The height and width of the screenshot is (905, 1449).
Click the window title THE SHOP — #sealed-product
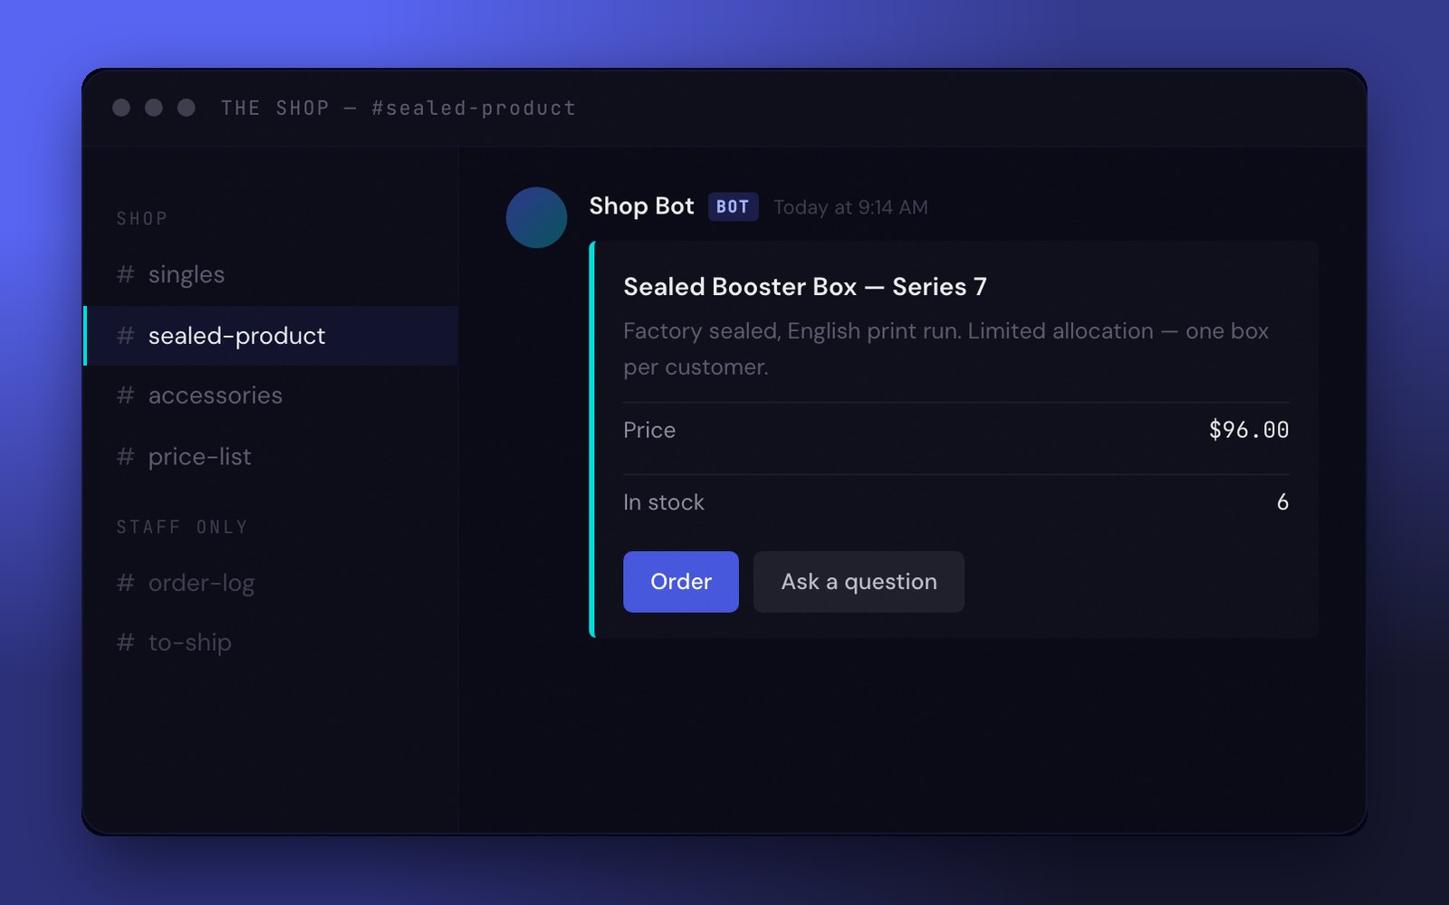click(398, 109)
